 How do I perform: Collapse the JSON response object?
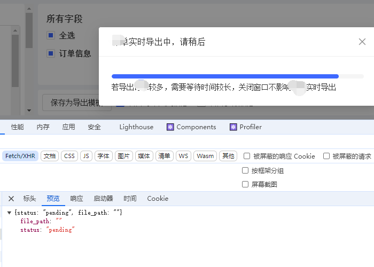click(9, 213)
